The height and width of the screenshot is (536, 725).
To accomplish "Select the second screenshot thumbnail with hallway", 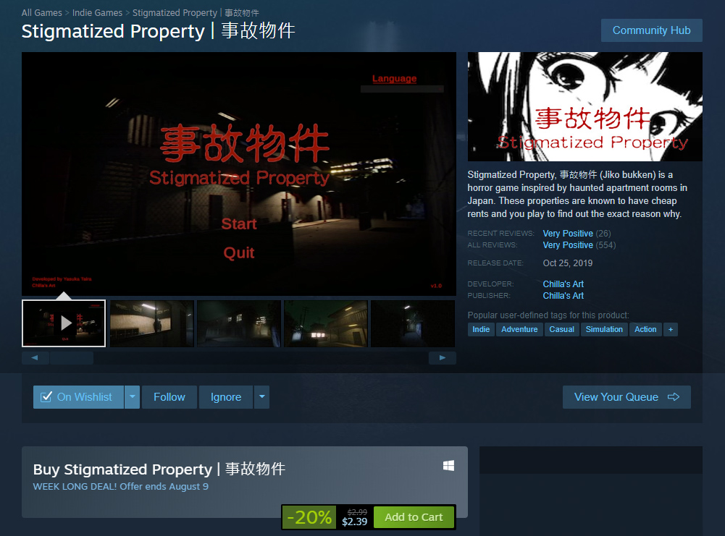I will coord(151,323).
